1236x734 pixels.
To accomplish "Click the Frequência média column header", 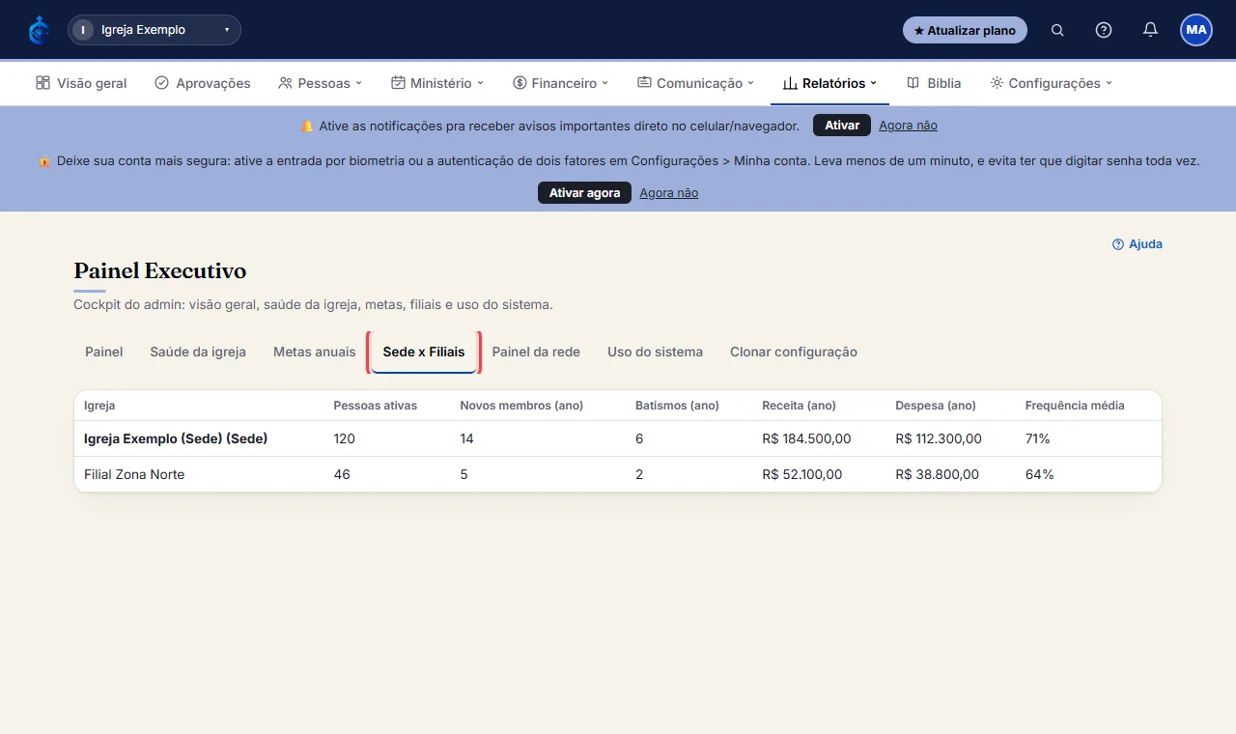I will [1075, 406].
